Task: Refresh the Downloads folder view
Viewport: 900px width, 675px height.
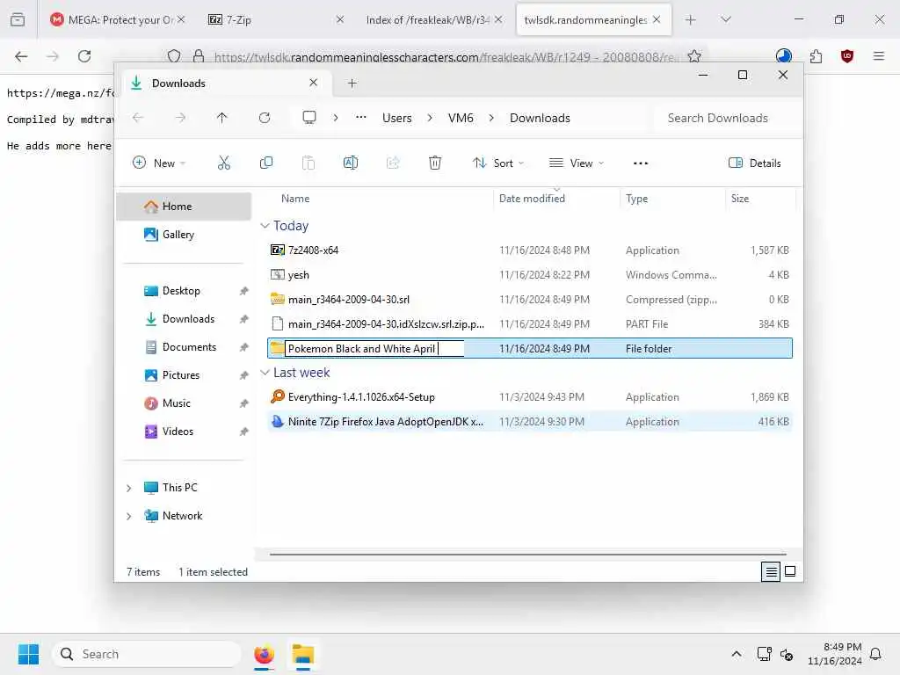Action: coord(265,118)
